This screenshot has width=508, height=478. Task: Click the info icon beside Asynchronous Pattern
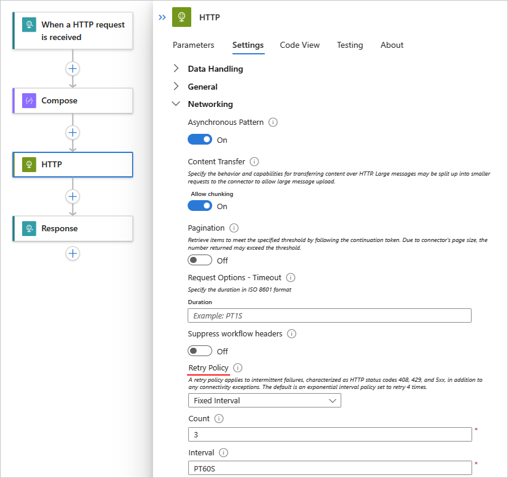[x=273, y=122]
